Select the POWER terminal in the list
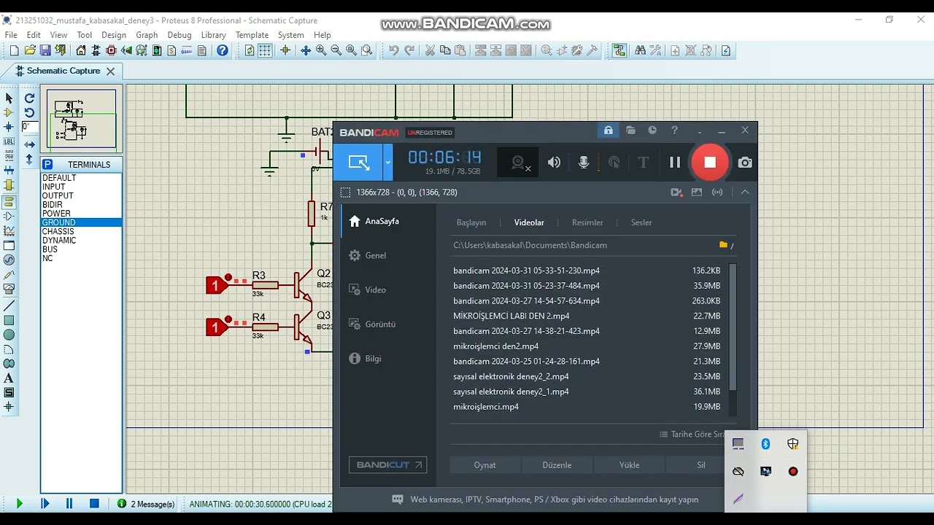 [56, 214]
